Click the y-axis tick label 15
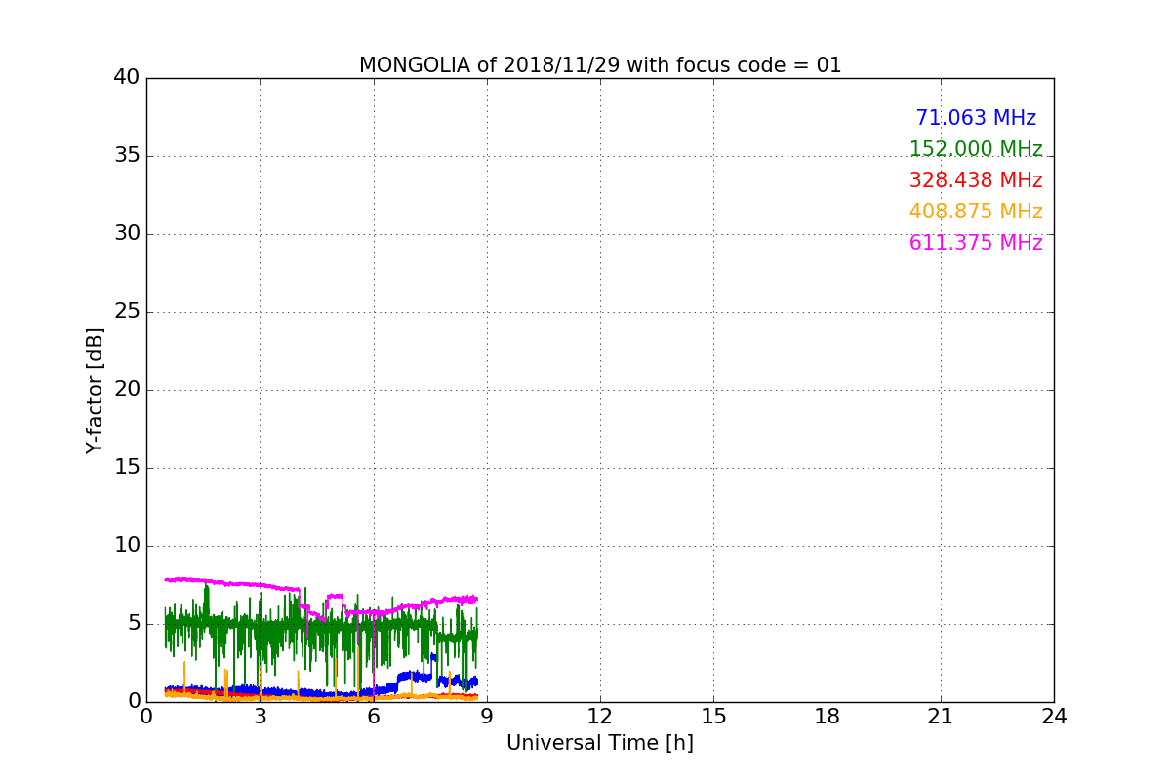The width and height of the screenshot is (1171, 780). tap(127, 468)
